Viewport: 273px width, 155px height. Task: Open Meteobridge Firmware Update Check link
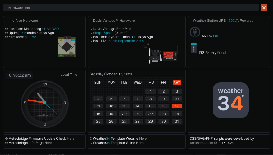point(71,139)
